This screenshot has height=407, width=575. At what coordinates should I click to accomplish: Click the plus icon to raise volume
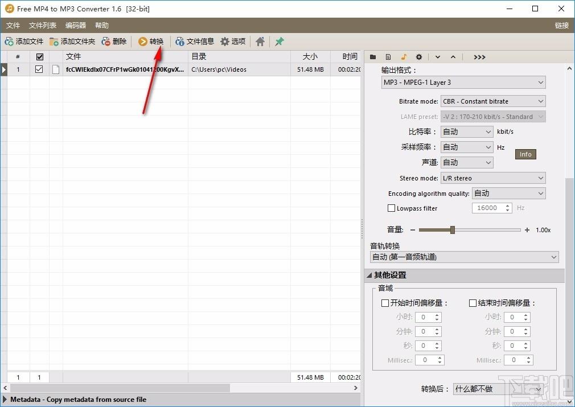pos(527,230)
